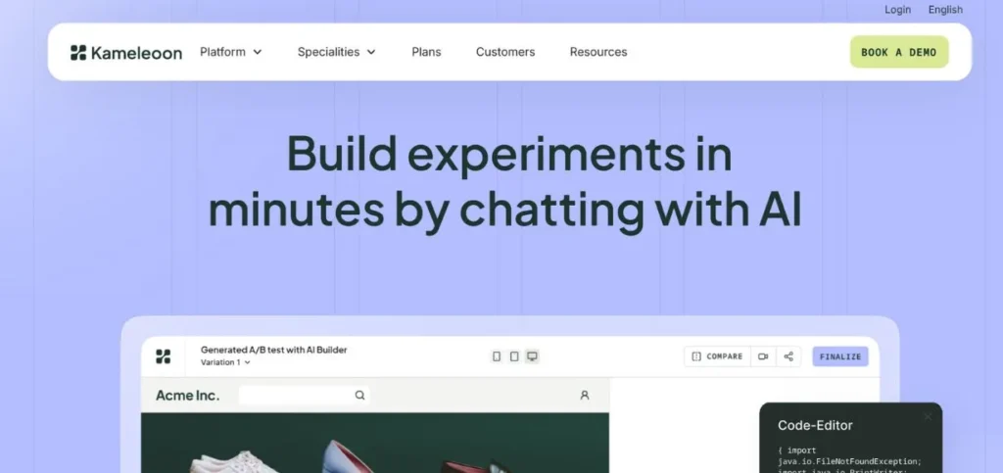
Task: Expand the Platform dropdown menu
Action: click(231, 52)
